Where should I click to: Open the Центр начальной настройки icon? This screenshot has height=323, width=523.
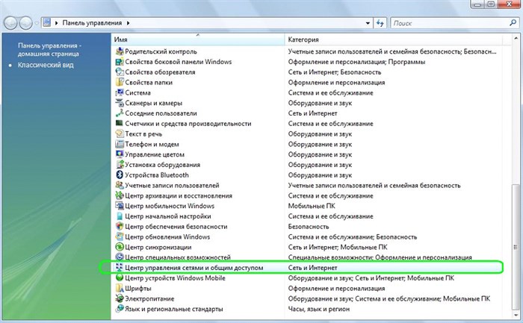(x=120, y=216)
